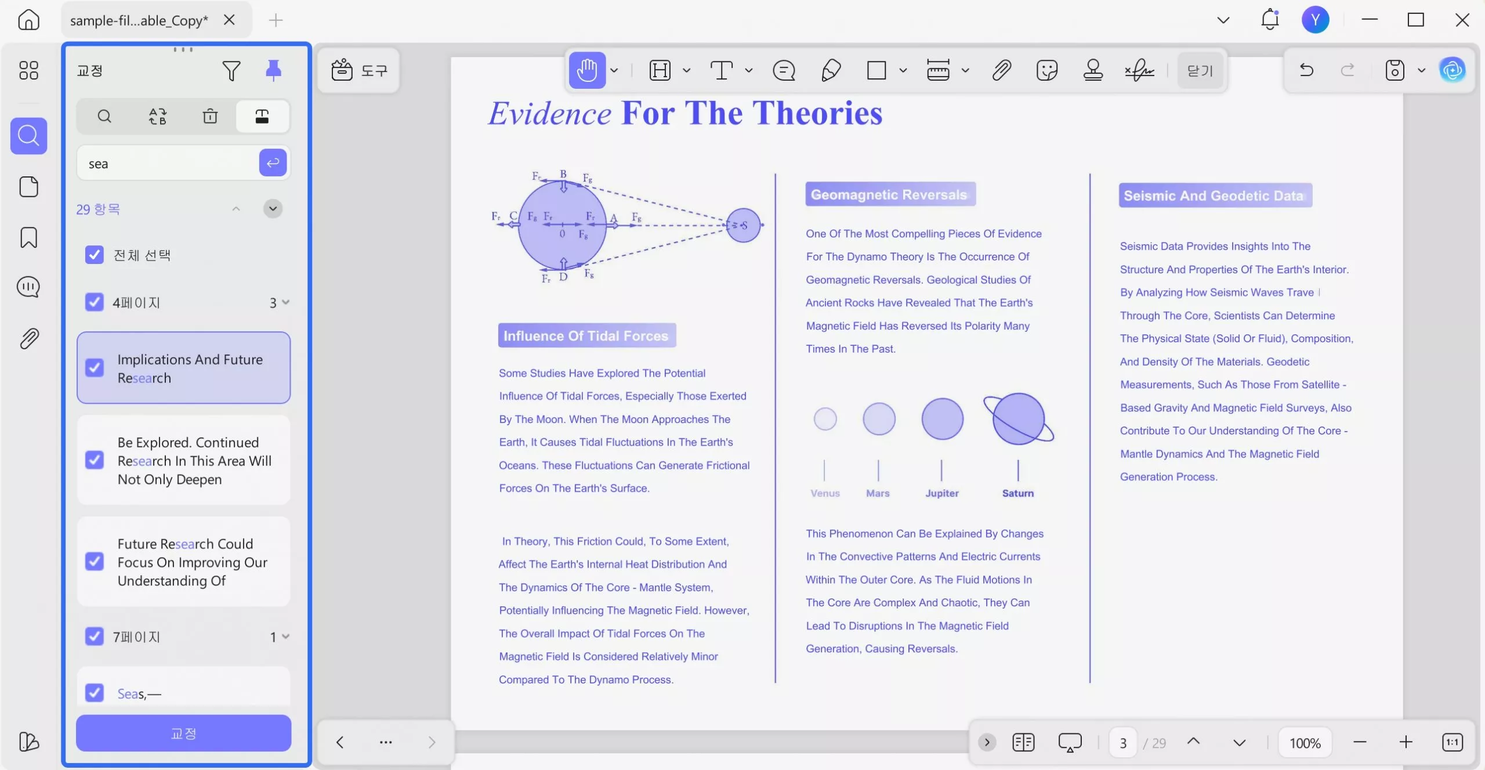Select the measurement ruler tool
1485x770 pixels.
[x=938, y=71]
